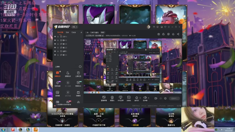Open the orange 直播伴侣 taskbar icon
The image size is (235, 132).
pos(36,130)
